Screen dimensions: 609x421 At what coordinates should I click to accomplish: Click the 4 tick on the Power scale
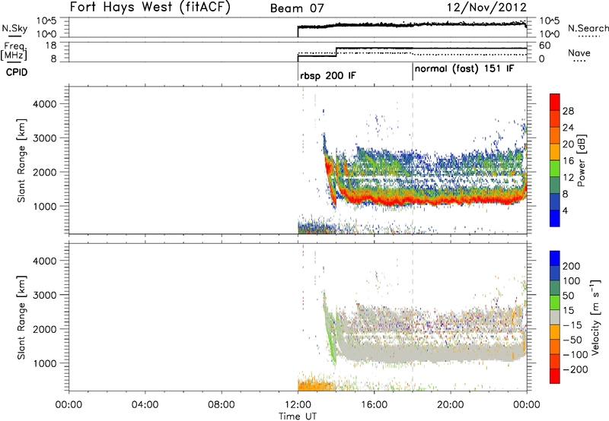point(565,210)
